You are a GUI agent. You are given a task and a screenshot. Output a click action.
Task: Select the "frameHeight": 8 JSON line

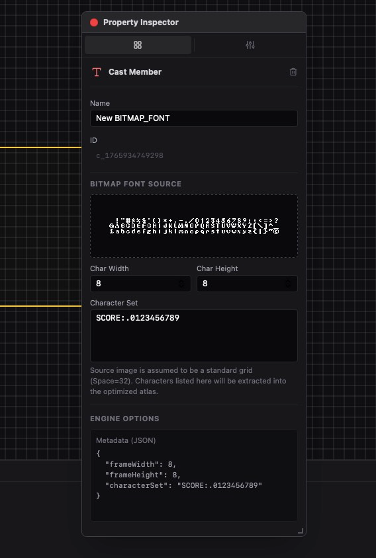(143, 475)
